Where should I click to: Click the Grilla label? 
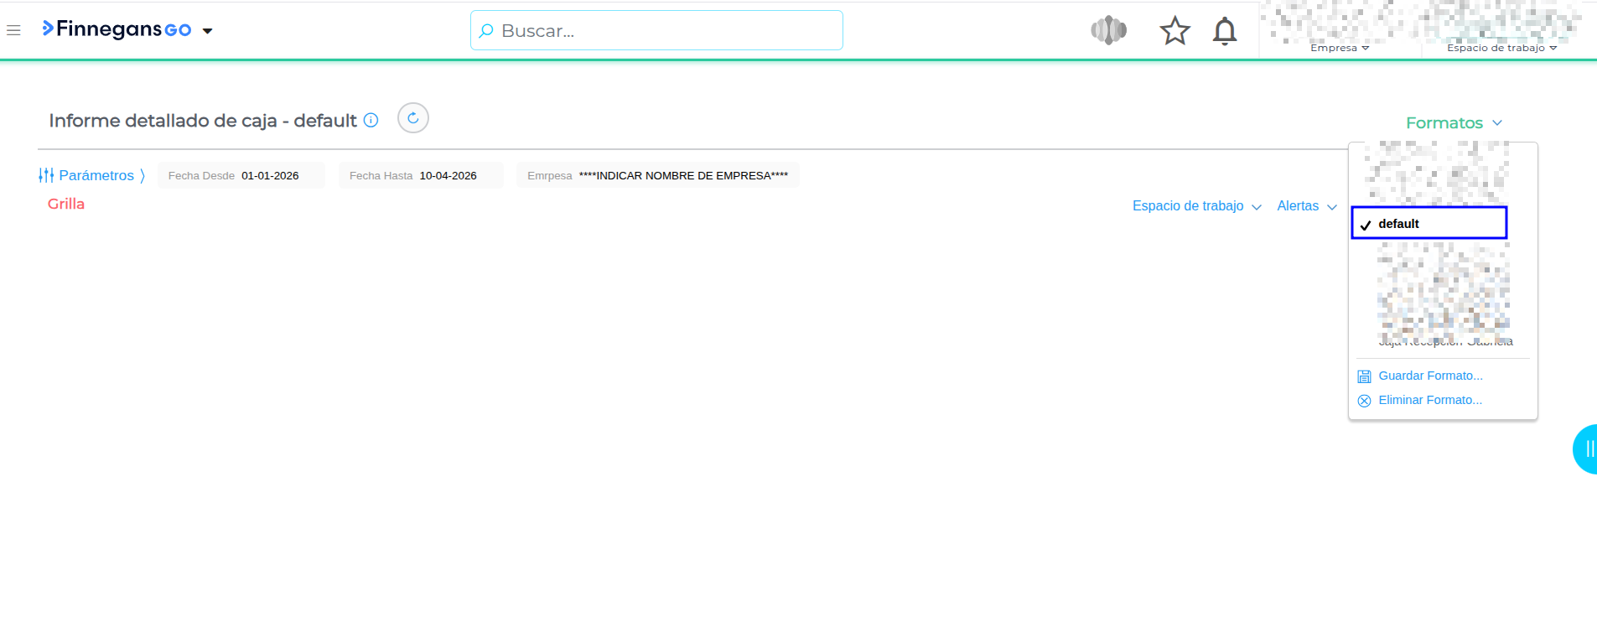pos(66,204)
